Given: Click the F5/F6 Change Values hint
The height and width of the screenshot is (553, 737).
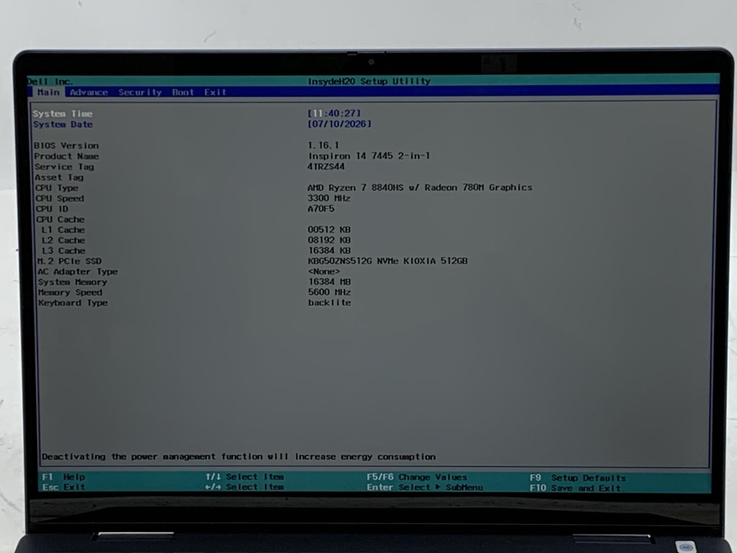Looking at the screenshot, I should (x=417, y=477).
